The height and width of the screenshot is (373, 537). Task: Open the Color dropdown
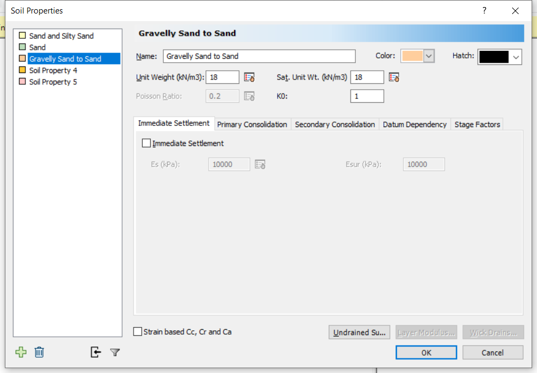[428, 56]
